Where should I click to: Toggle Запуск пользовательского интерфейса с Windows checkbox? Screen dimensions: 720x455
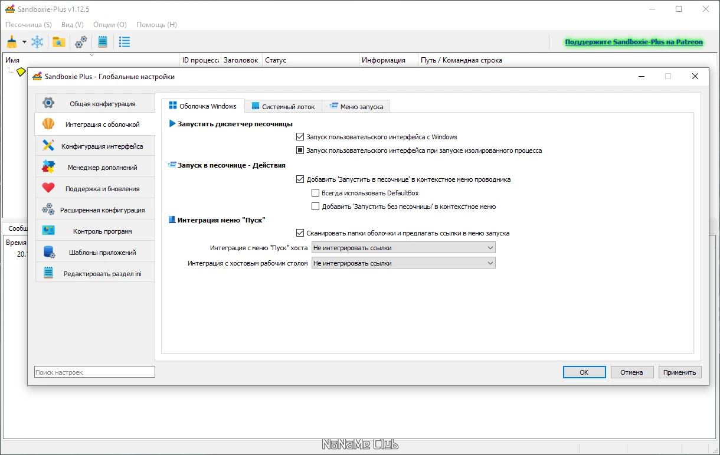[x=300, y=137]
